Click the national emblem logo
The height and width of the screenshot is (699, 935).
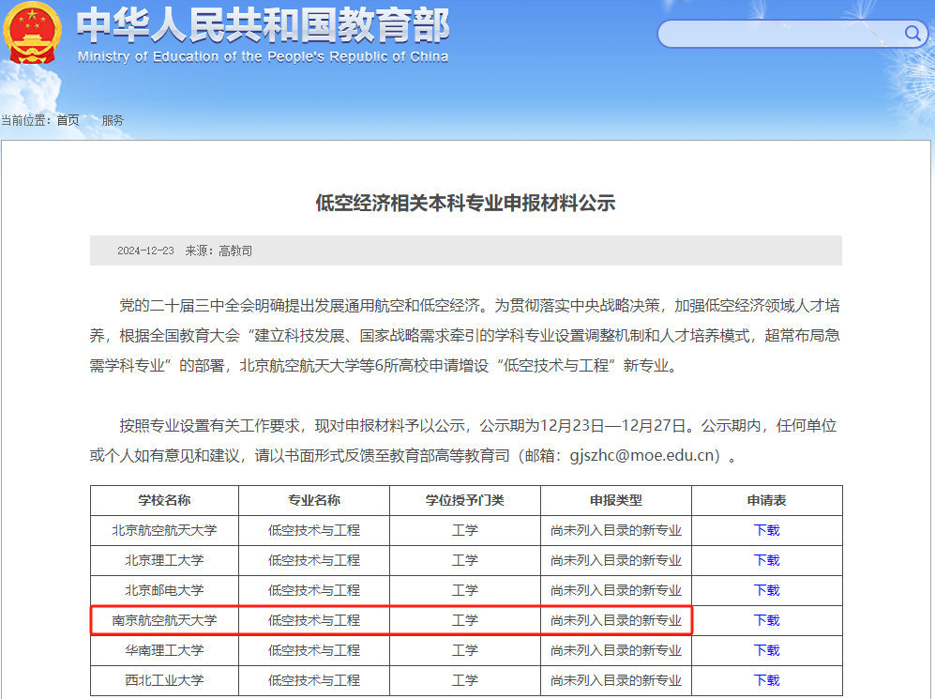33,36
